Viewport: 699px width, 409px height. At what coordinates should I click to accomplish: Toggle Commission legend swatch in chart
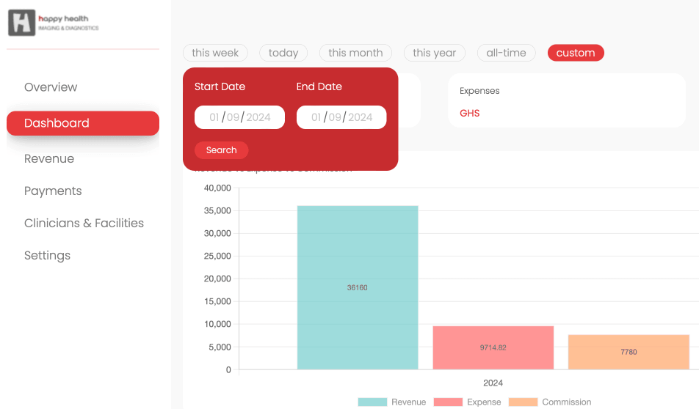(x=523, y=402)
